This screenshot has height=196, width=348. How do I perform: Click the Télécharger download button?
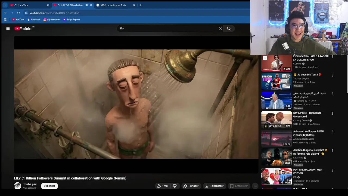point(214,186)
